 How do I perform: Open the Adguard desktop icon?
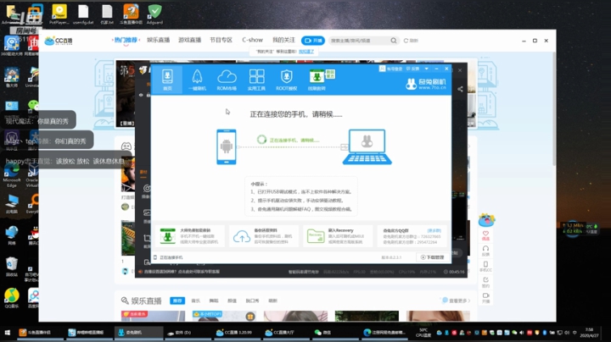[x=154, y=14]
